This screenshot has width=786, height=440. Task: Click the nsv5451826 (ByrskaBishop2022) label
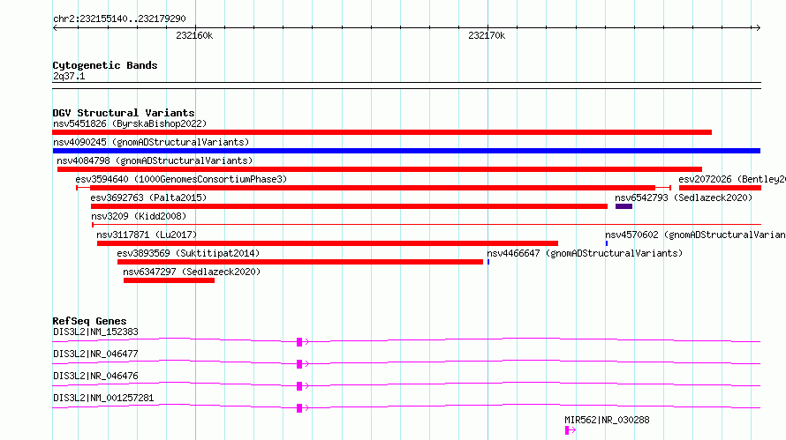tap(130, 123)
